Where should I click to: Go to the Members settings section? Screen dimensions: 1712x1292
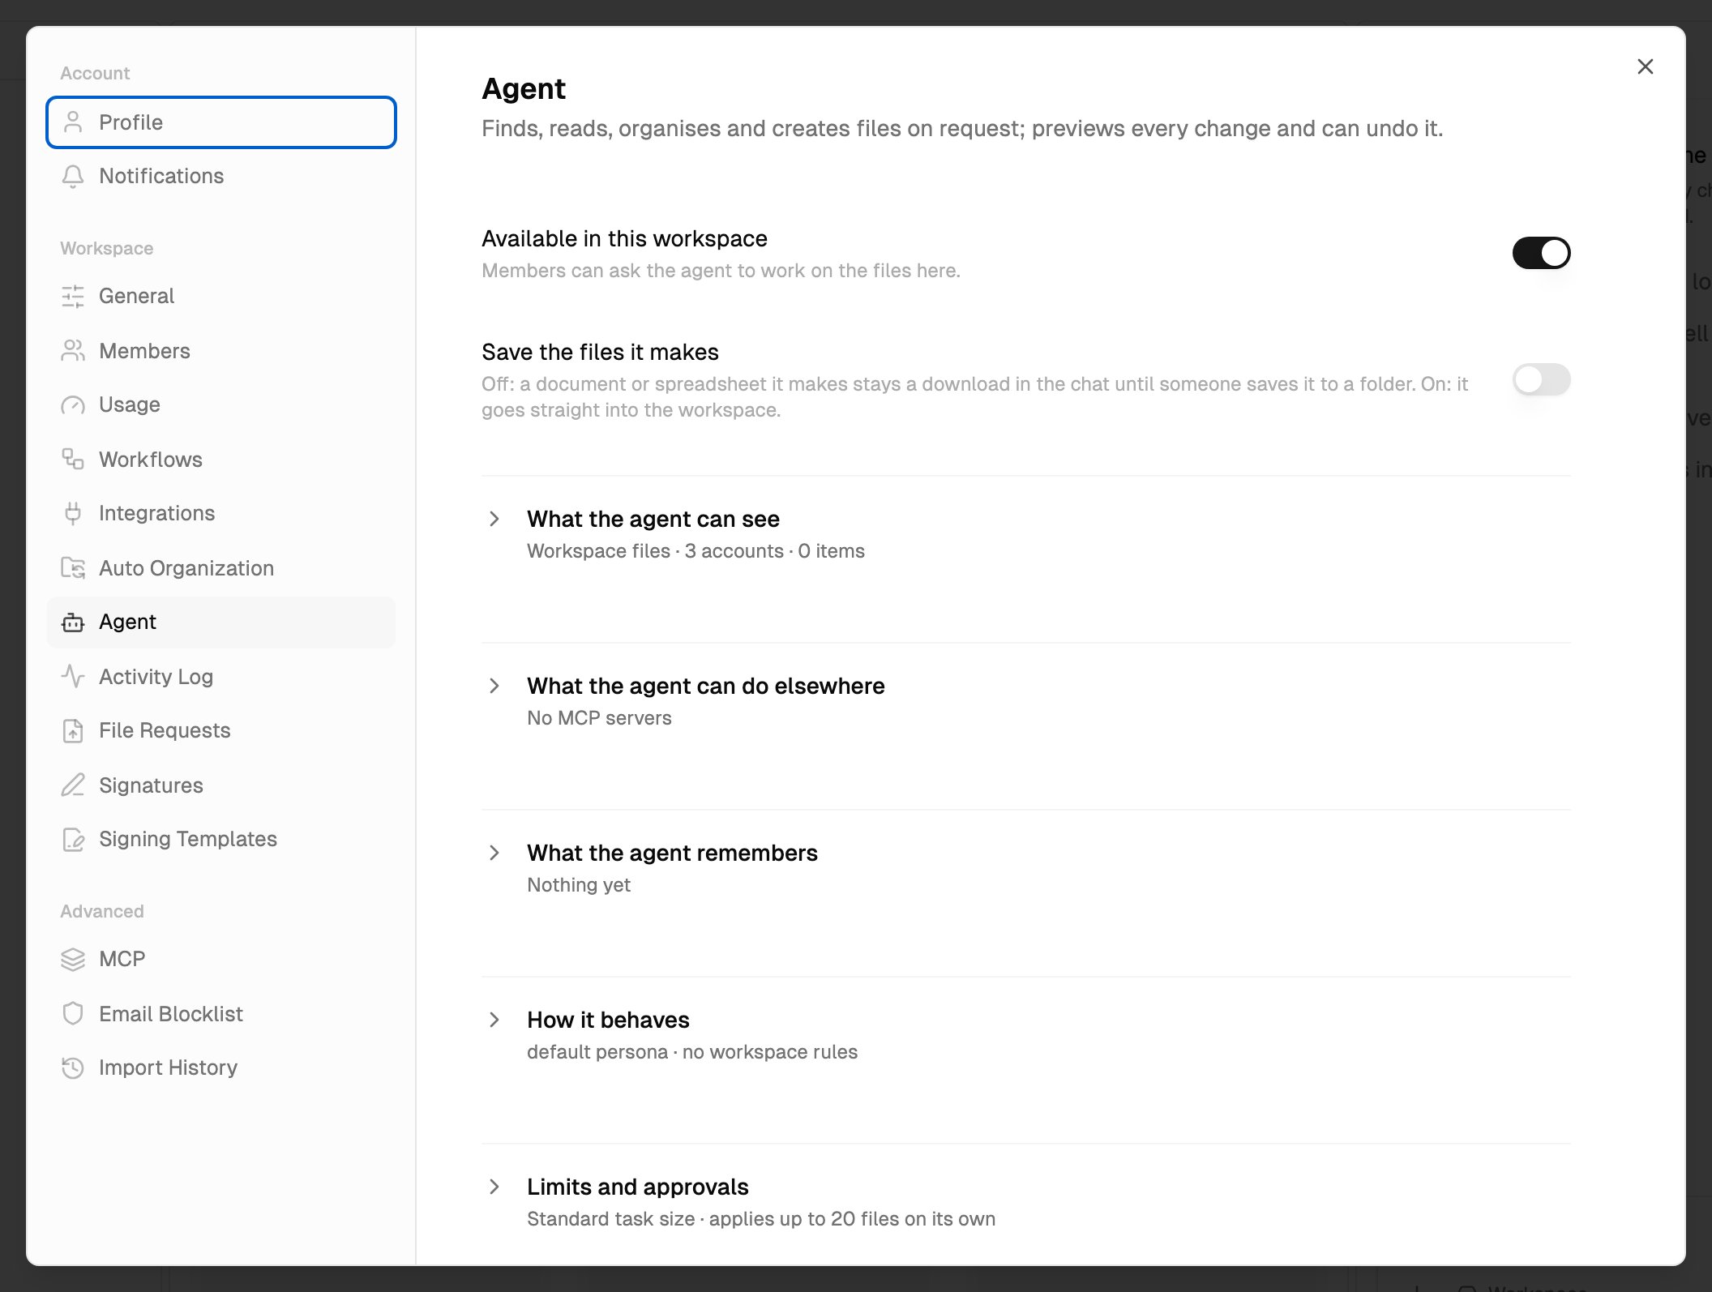pos(221,351)
